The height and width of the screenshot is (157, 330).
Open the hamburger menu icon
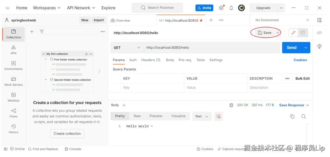[x=8, y=8]
